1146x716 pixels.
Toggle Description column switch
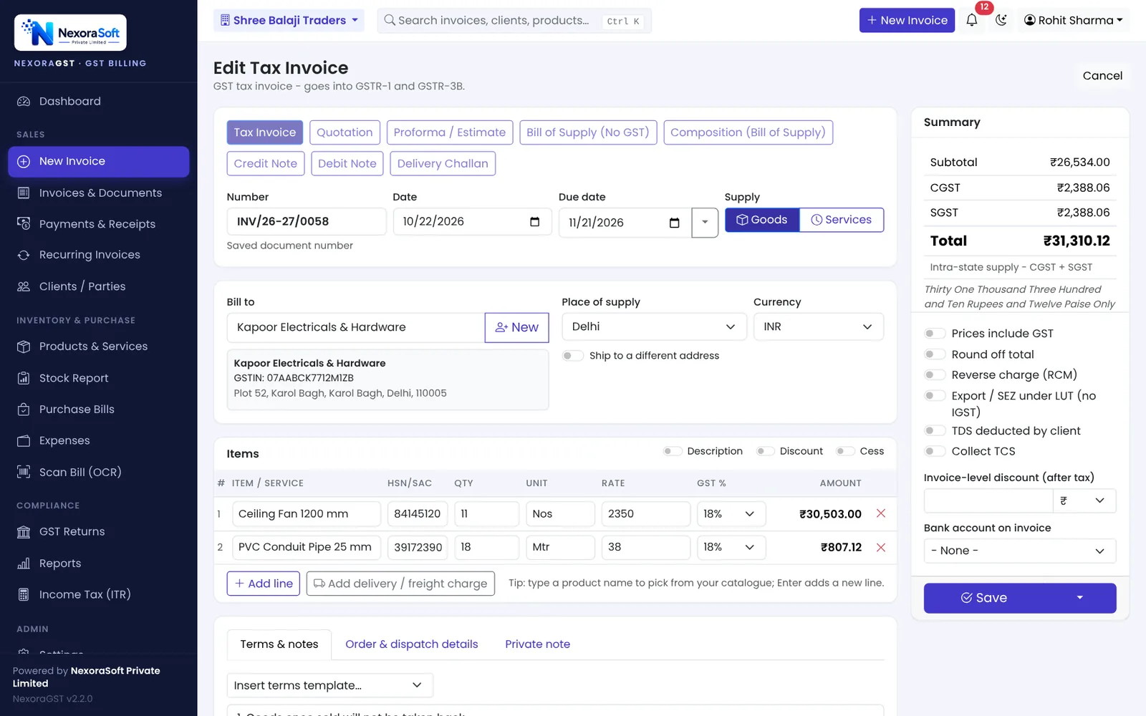pos(672,451)
